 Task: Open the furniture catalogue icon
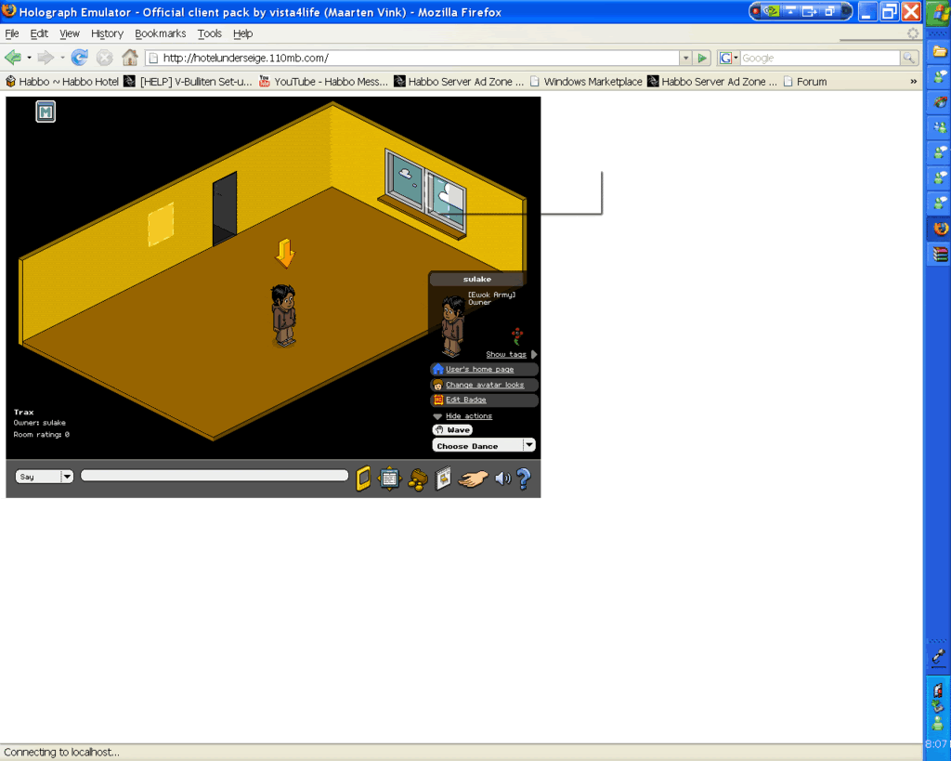(x=443, y=478)
